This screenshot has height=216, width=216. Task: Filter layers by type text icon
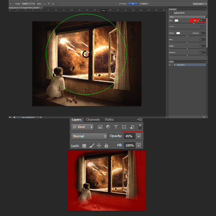click(x=116, y=127)
